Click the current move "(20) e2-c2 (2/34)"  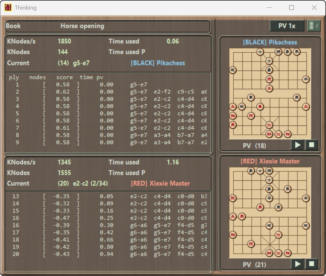pyautogui.click(x=83, y=183)
